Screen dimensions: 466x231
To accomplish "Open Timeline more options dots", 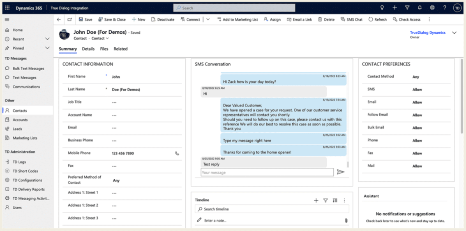I will pos(344,201).
